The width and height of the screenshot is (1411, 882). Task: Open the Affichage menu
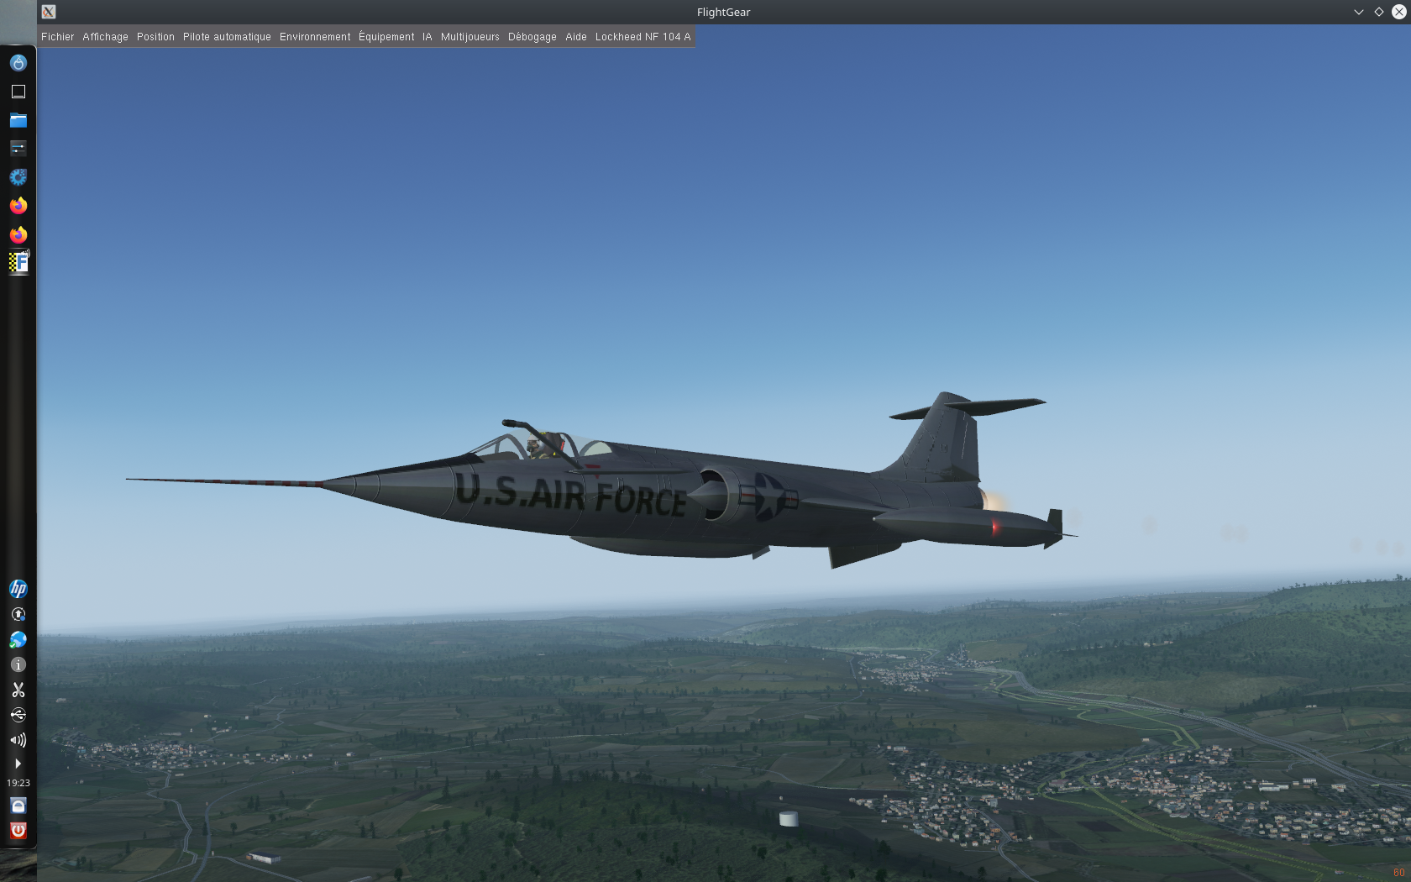point(105,37)
